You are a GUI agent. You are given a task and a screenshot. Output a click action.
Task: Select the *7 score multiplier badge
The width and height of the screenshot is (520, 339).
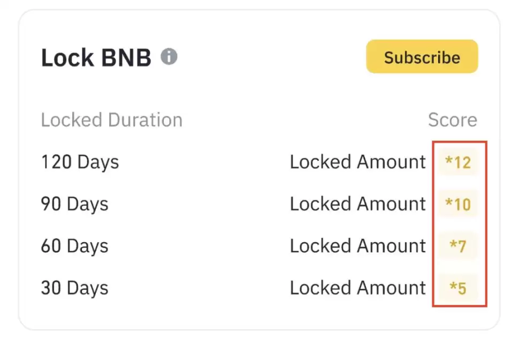(x=459, y=246)
